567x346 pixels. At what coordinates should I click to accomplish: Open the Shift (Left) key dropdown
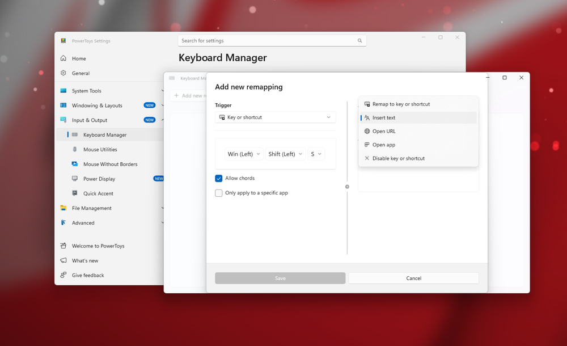[285, 154]
